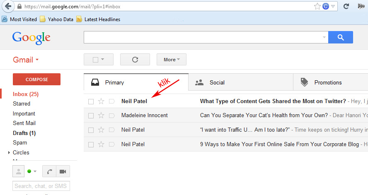Open Latest Headlines feed bookmark

pos(98,19)
